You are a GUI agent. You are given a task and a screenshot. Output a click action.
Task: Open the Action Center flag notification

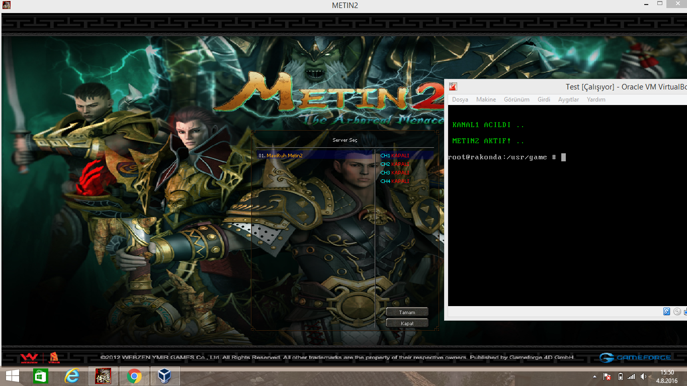[x=607, y=376]
